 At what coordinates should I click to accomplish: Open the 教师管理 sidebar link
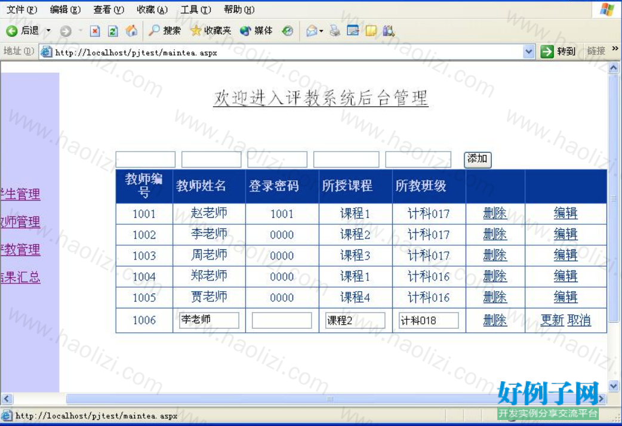click(x=20, y=222)
